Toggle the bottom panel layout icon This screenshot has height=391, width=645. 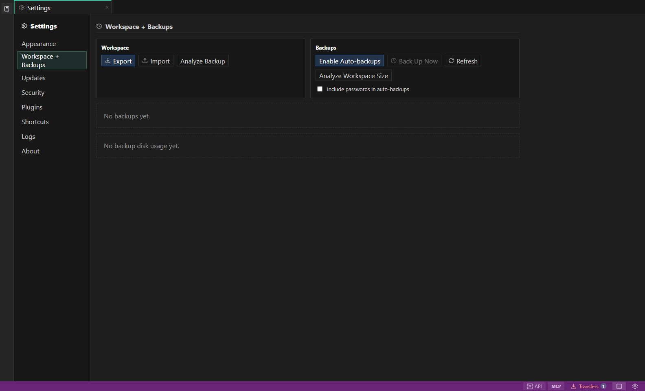pyautogui.click(x=619, y=387)
